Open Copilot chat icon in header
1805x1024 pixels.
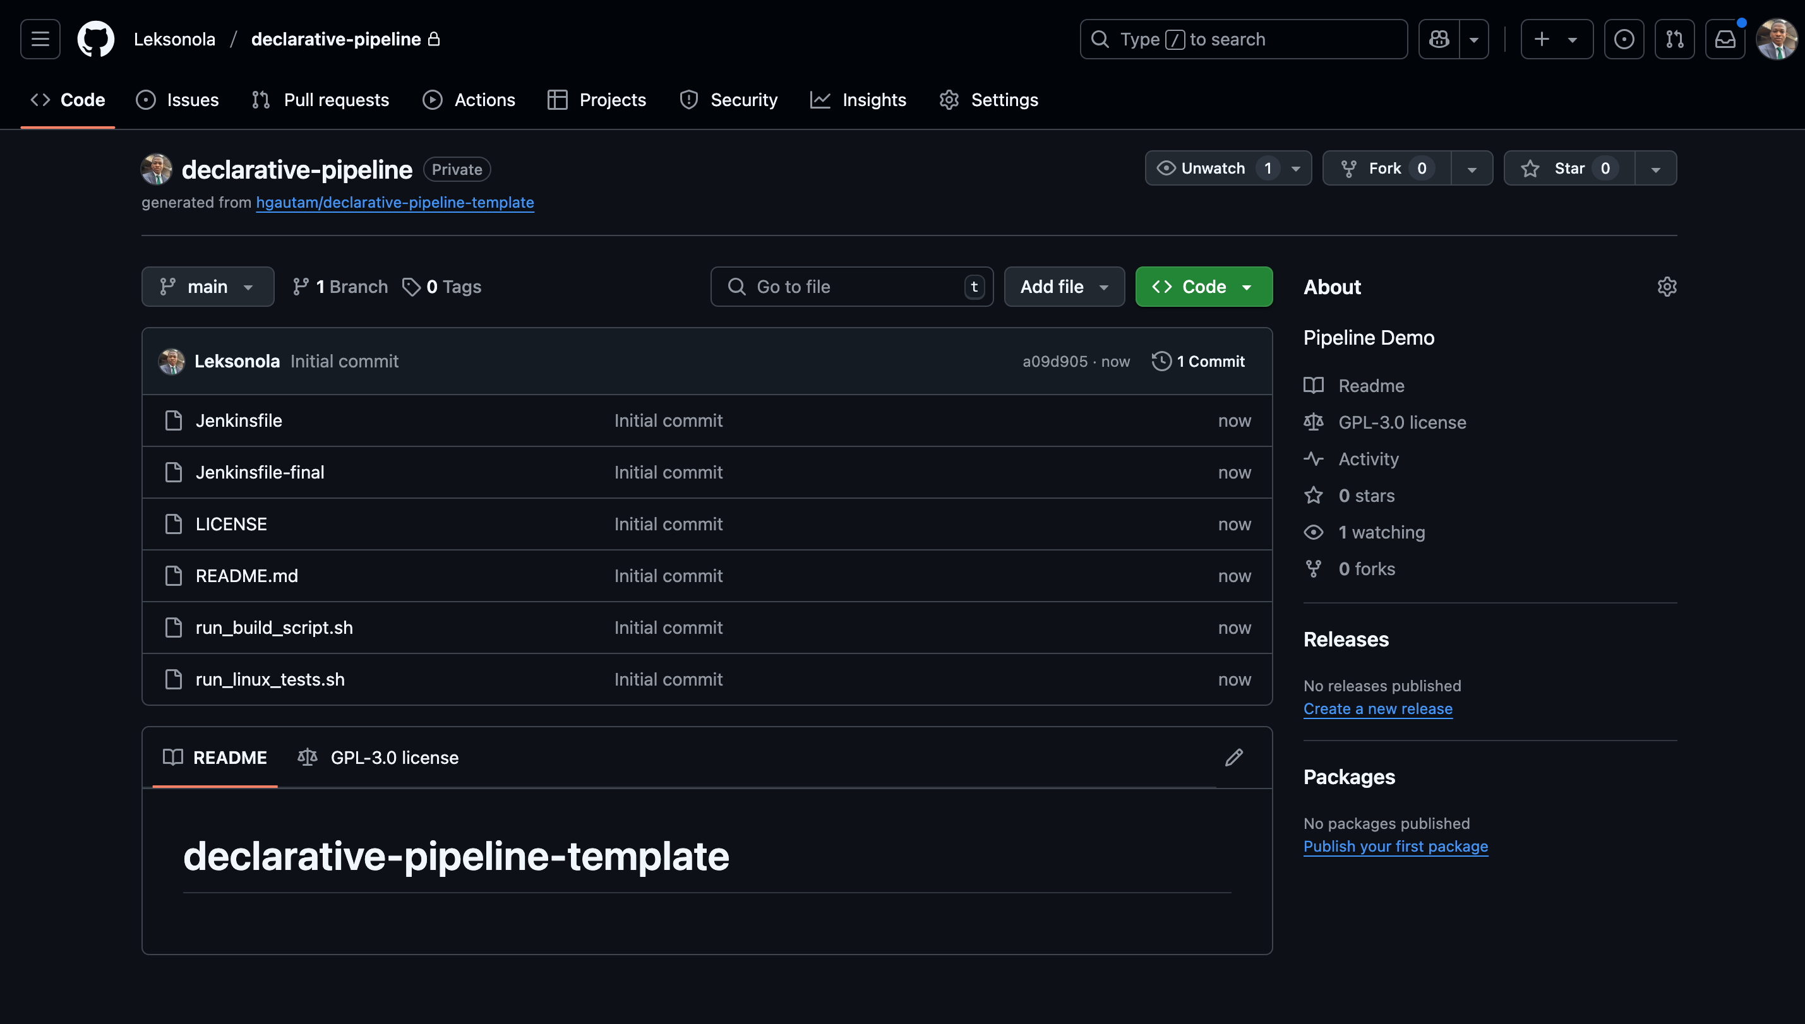[x=1439, y=39]
